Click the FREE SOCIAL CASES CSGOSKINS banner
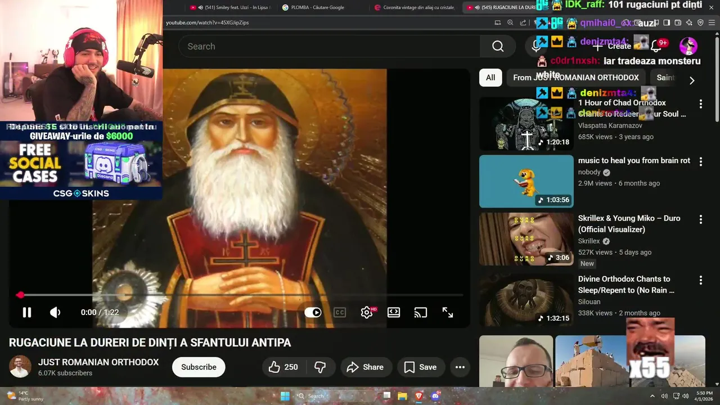This screenshot has height=405, width=720. click(x=82, y=161)
